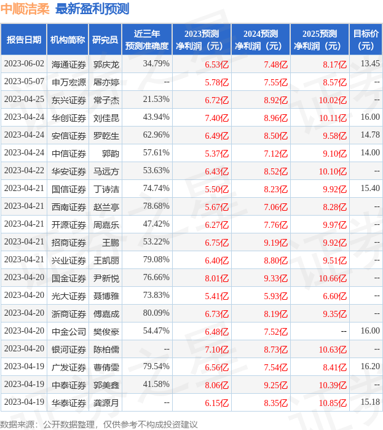Click the 报告日期 column header
Image resolution: width=383 pixels, height=430 pixels.
pyautogui.click(x=24, y=40)
